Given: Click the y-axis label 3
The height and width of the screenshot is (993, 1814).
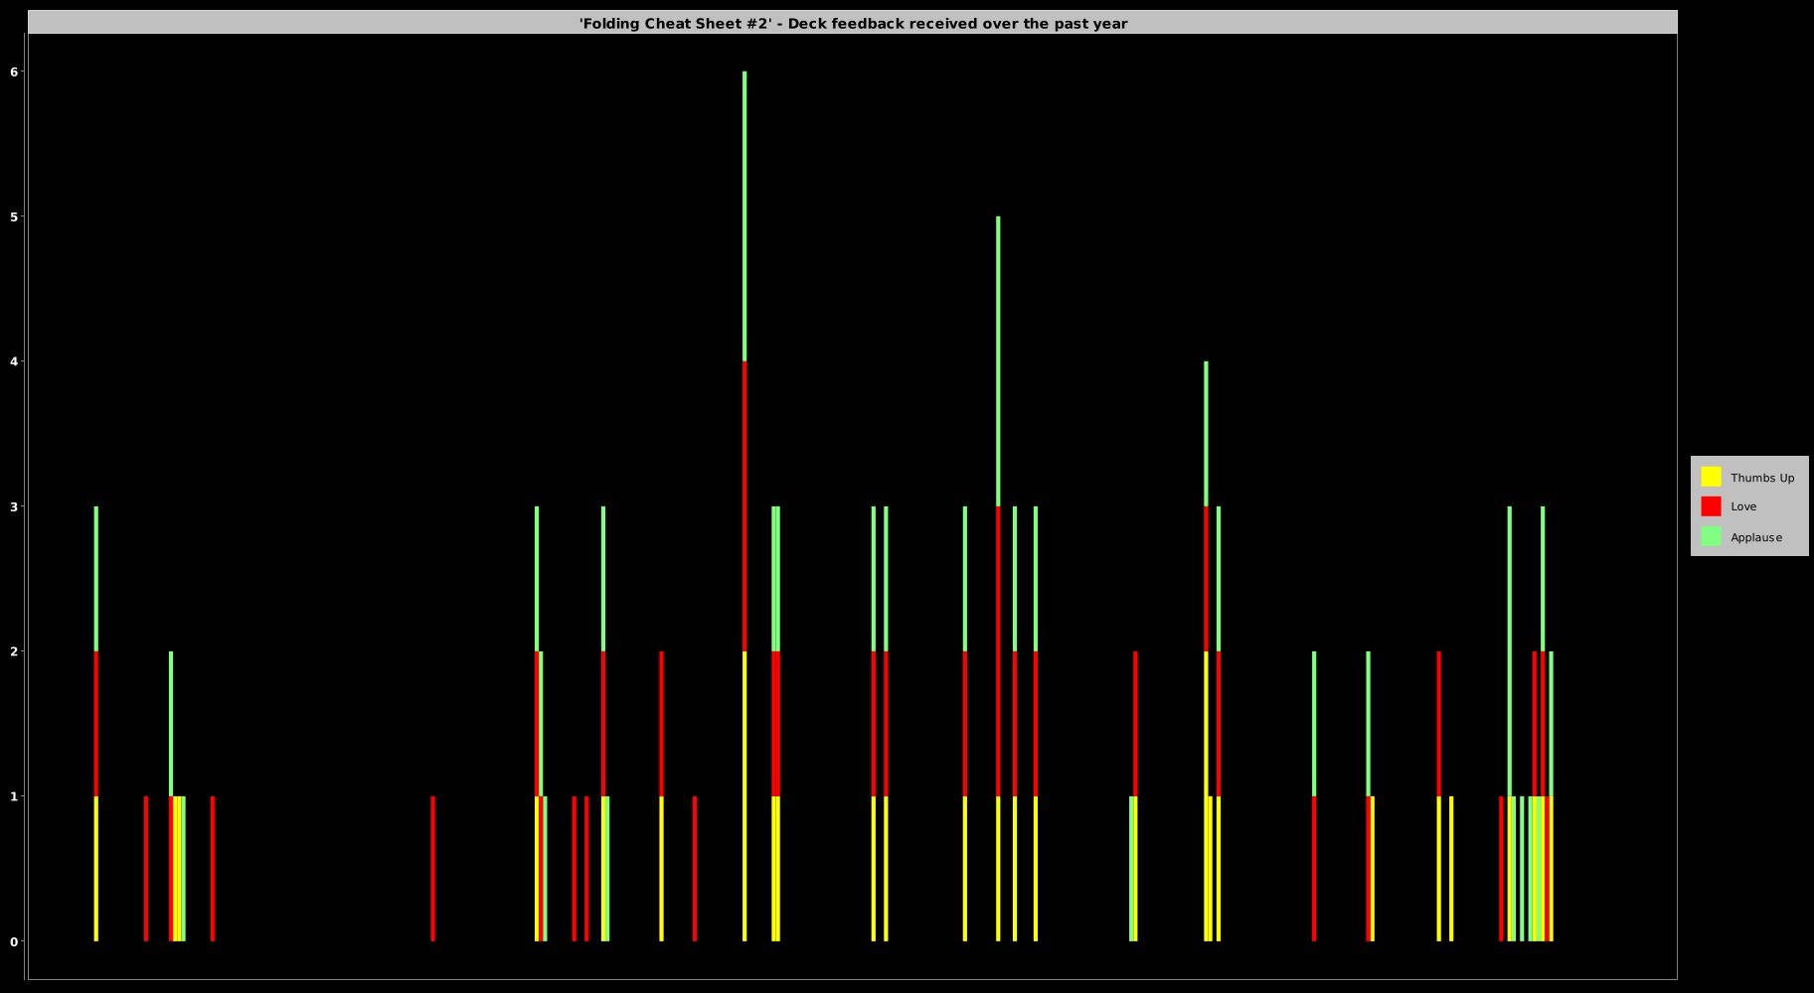Looking at the screenshot, I should (15, 506).
